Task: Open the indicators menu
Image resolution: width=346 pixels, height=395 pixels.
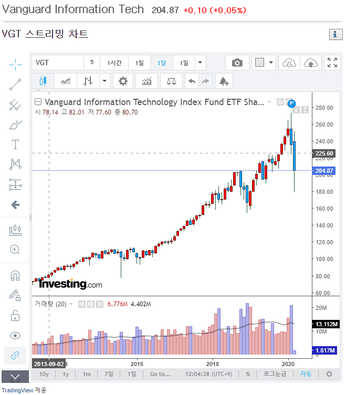Action: point(146,81)
